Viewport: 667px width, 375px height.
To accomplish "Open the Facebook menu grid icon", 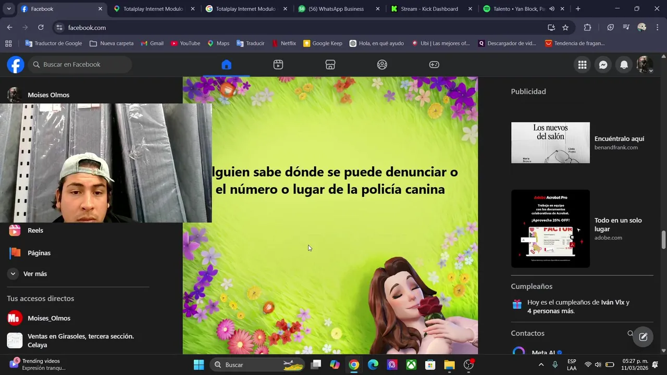I will [582, 65].
